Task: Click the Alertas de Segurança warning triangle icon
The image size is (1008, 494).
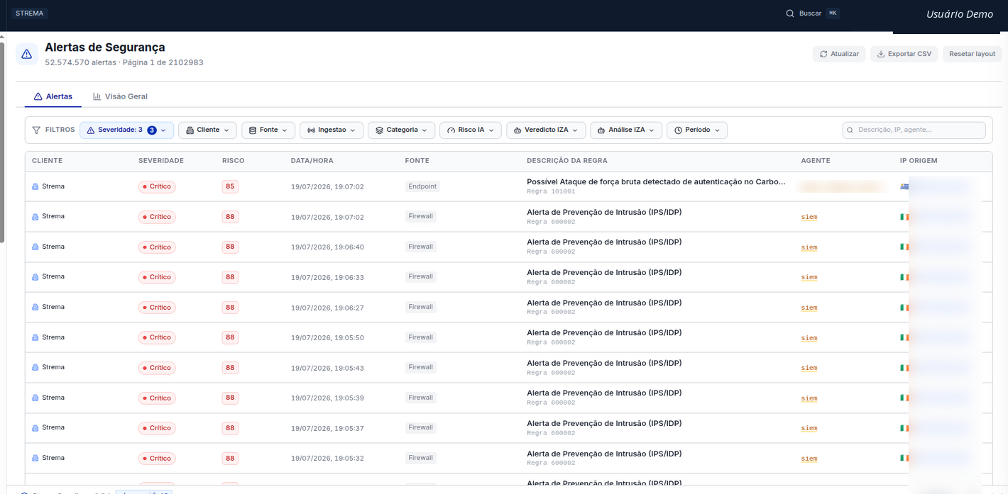Action: point(27,54)
